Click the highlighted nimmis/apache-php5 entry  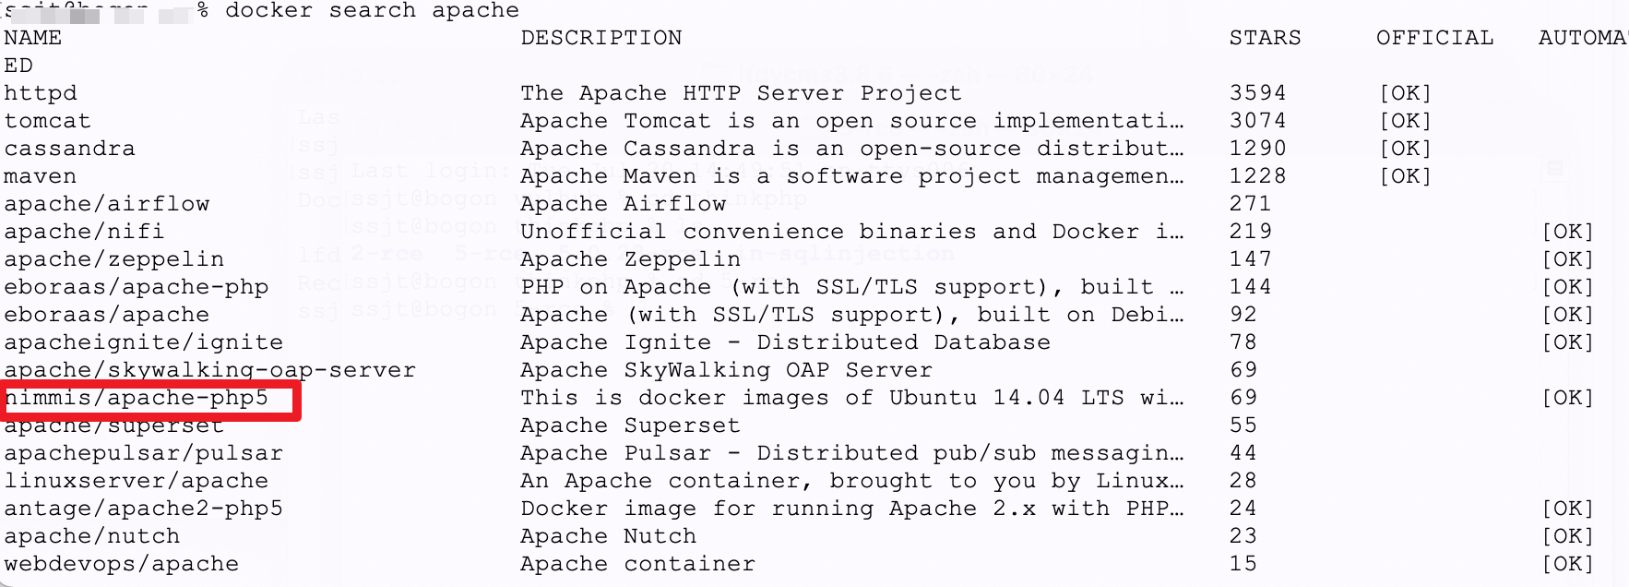(137, 398)
